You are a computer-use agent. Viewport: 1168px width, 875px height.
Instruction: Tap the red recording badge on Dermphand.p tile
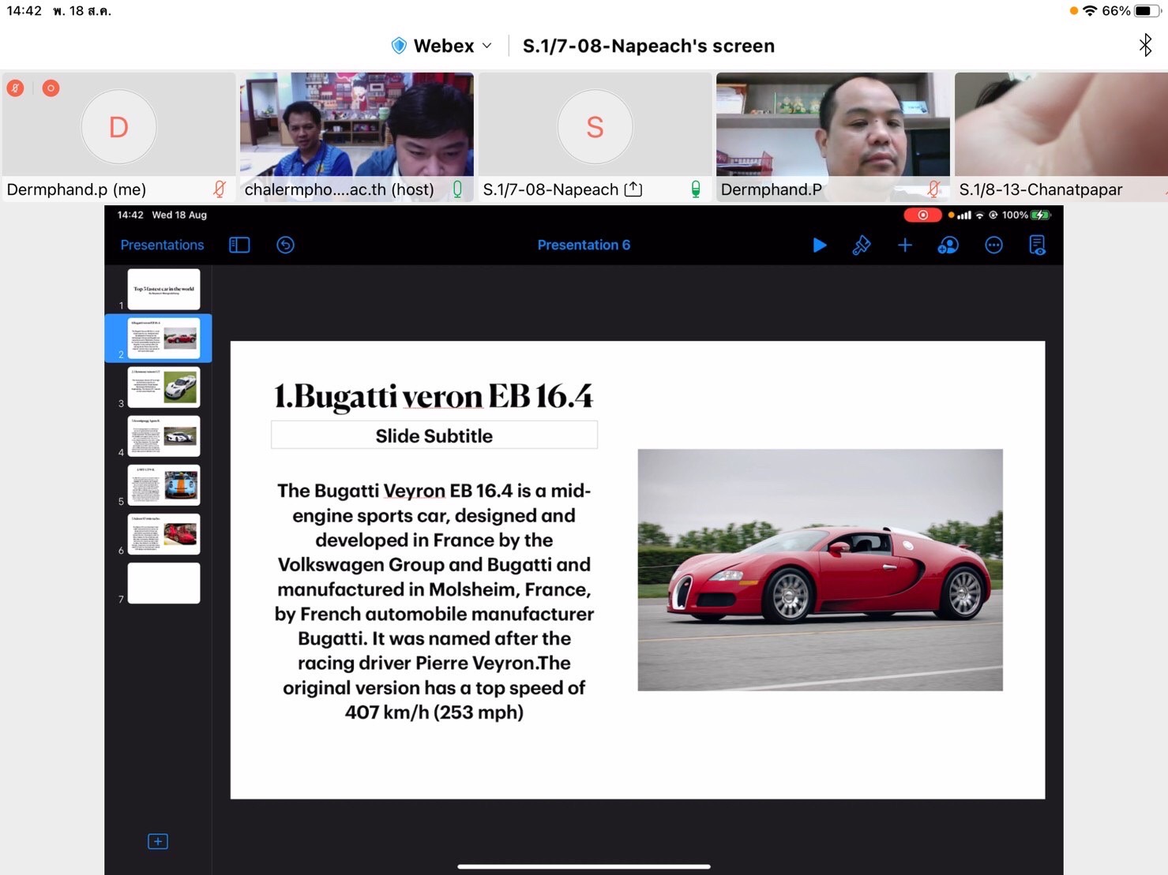51,88
